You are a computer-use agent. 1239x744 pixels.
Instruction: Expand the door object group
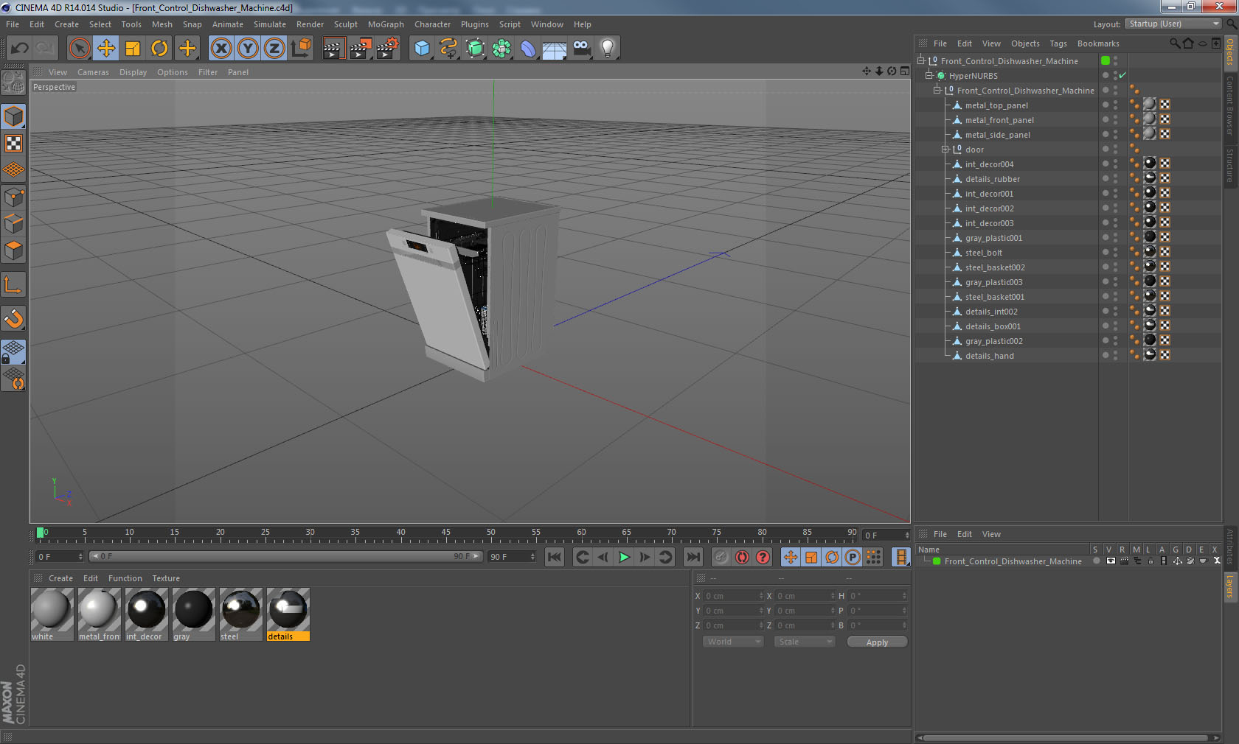click(x=945, y=149)
